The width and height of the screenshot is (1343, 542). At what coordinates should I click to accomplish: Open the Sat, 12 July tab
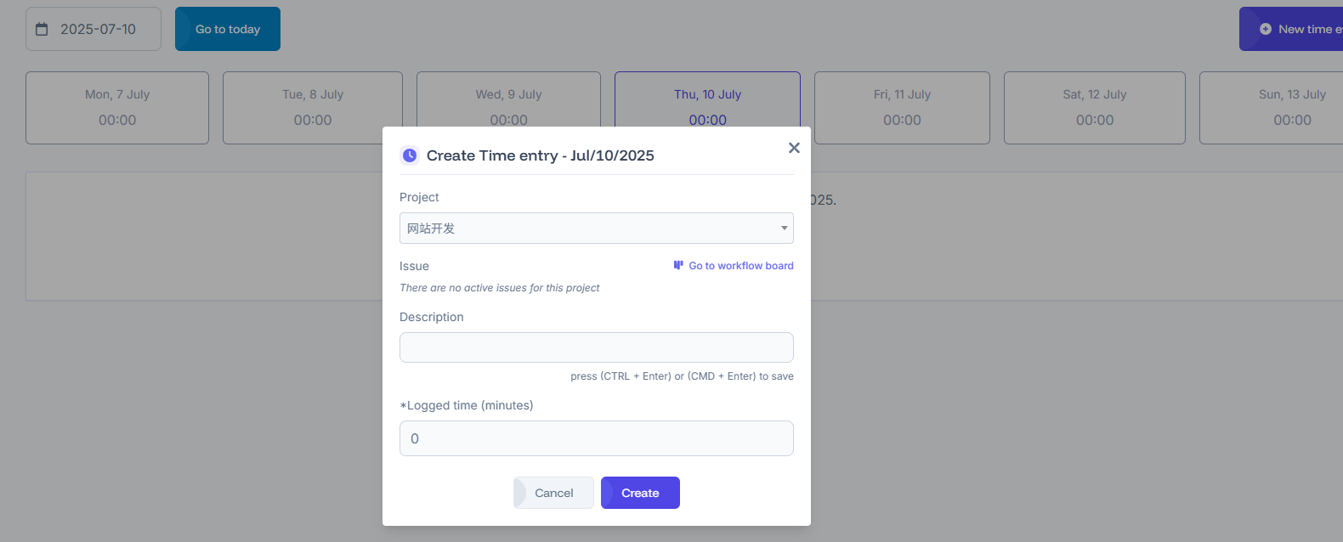pos(1095,108)
